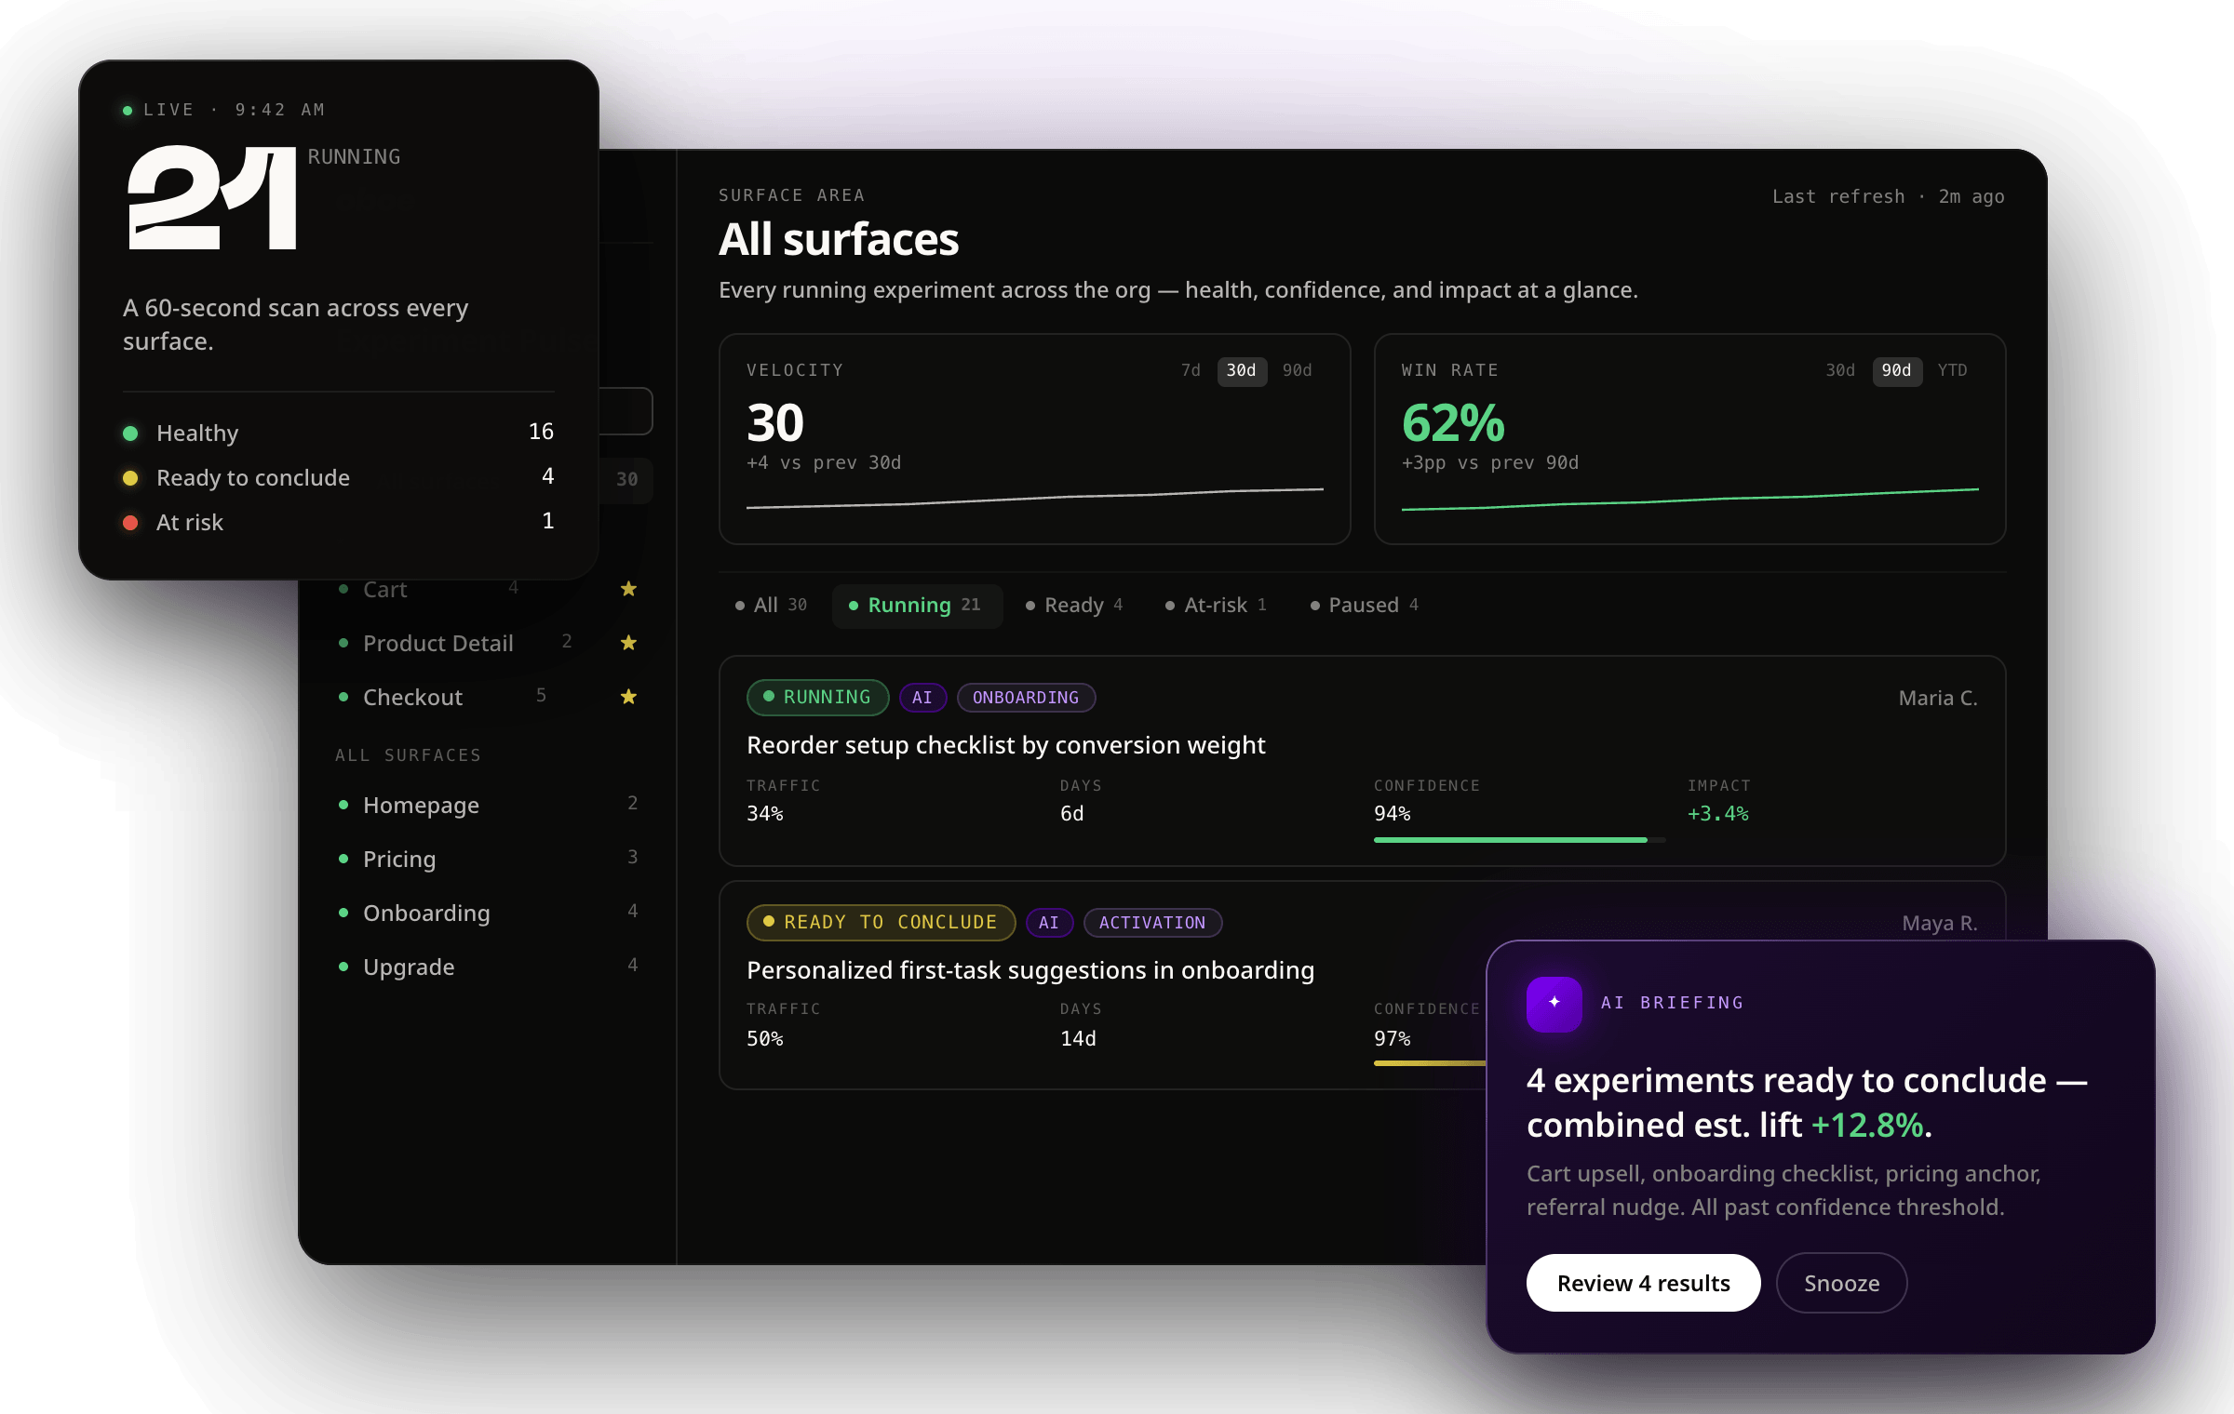This screenshot has height=1414, width=2234.
Task: Click the 30 count badge in sidebar
Action: [626, 480]
